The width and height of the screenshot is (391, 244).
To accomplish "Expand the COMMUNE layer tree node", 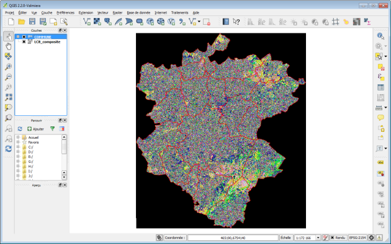I will point(18,37).
